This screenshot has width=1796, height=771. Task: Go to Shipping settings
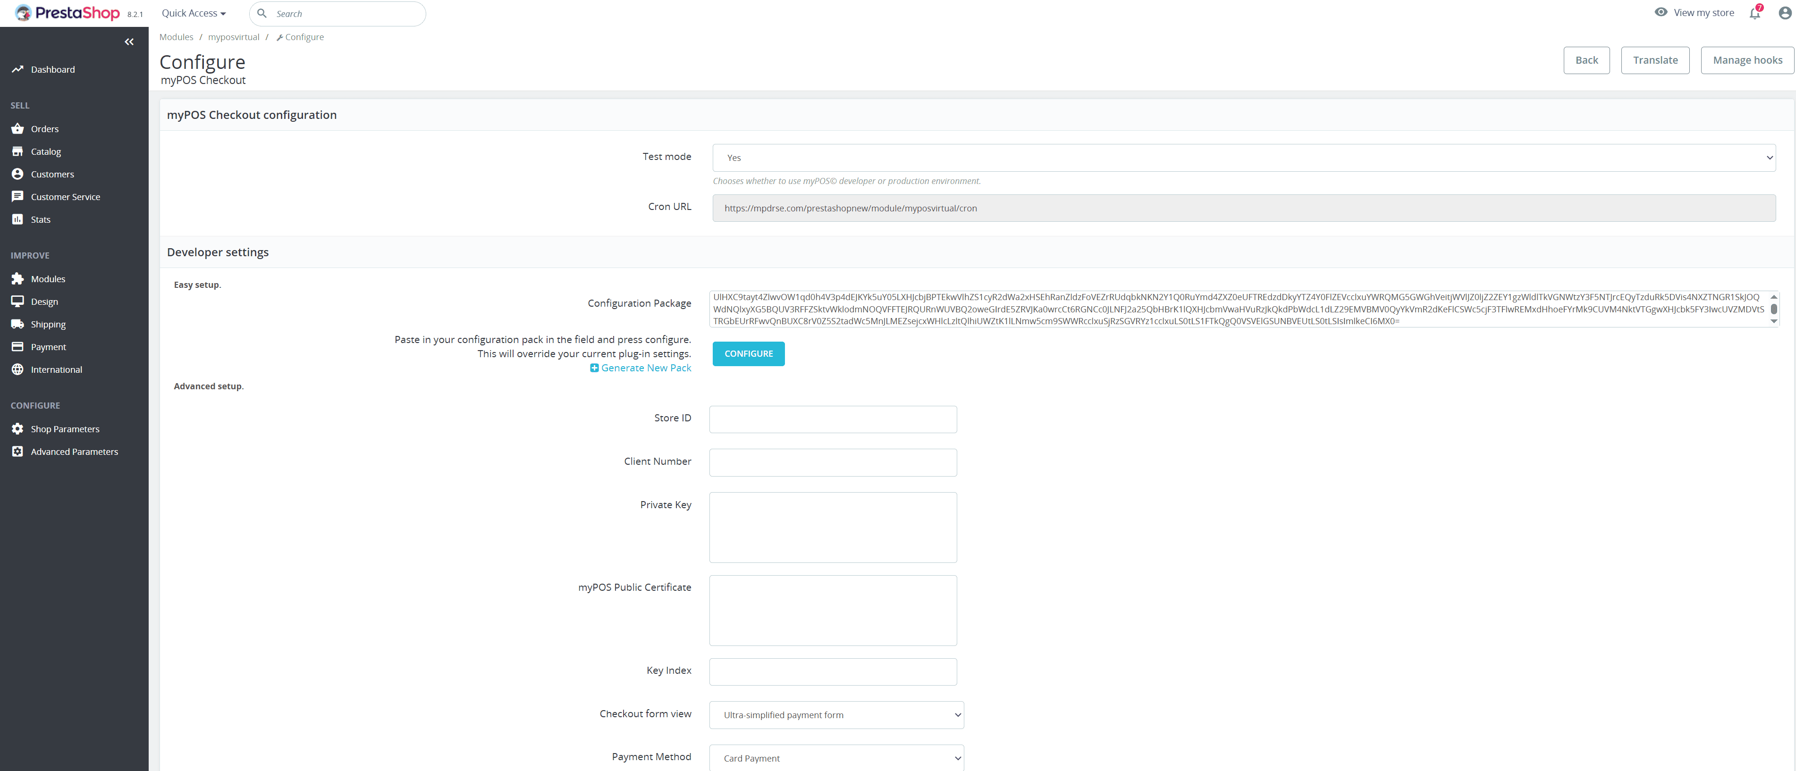[x=47, y=324]
